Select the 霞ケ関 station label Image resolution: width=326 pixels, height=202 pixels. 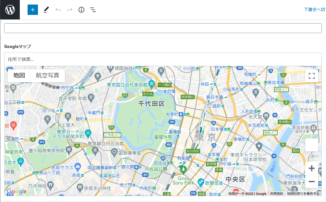tap(128, 167)
